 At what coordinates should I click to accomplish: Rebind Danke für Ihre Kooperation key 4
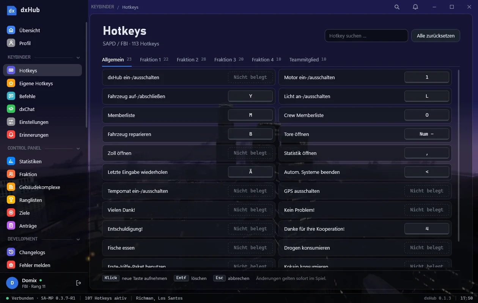[427, 229]
